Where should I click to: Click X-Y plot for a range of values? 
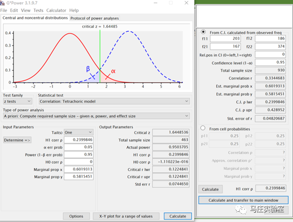(x=126, y=216)
